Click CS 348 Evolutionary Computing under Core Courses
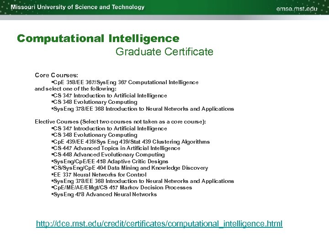329x247 pixels. pos(94,102)
